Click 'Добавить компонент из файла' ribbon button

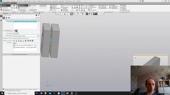(23, 6)
